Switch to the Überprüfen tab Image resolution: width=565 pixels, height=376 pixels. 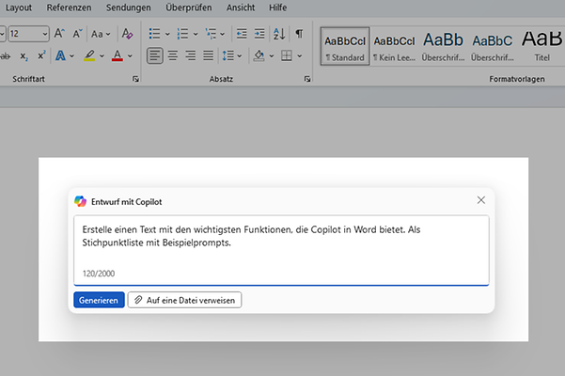188,8
